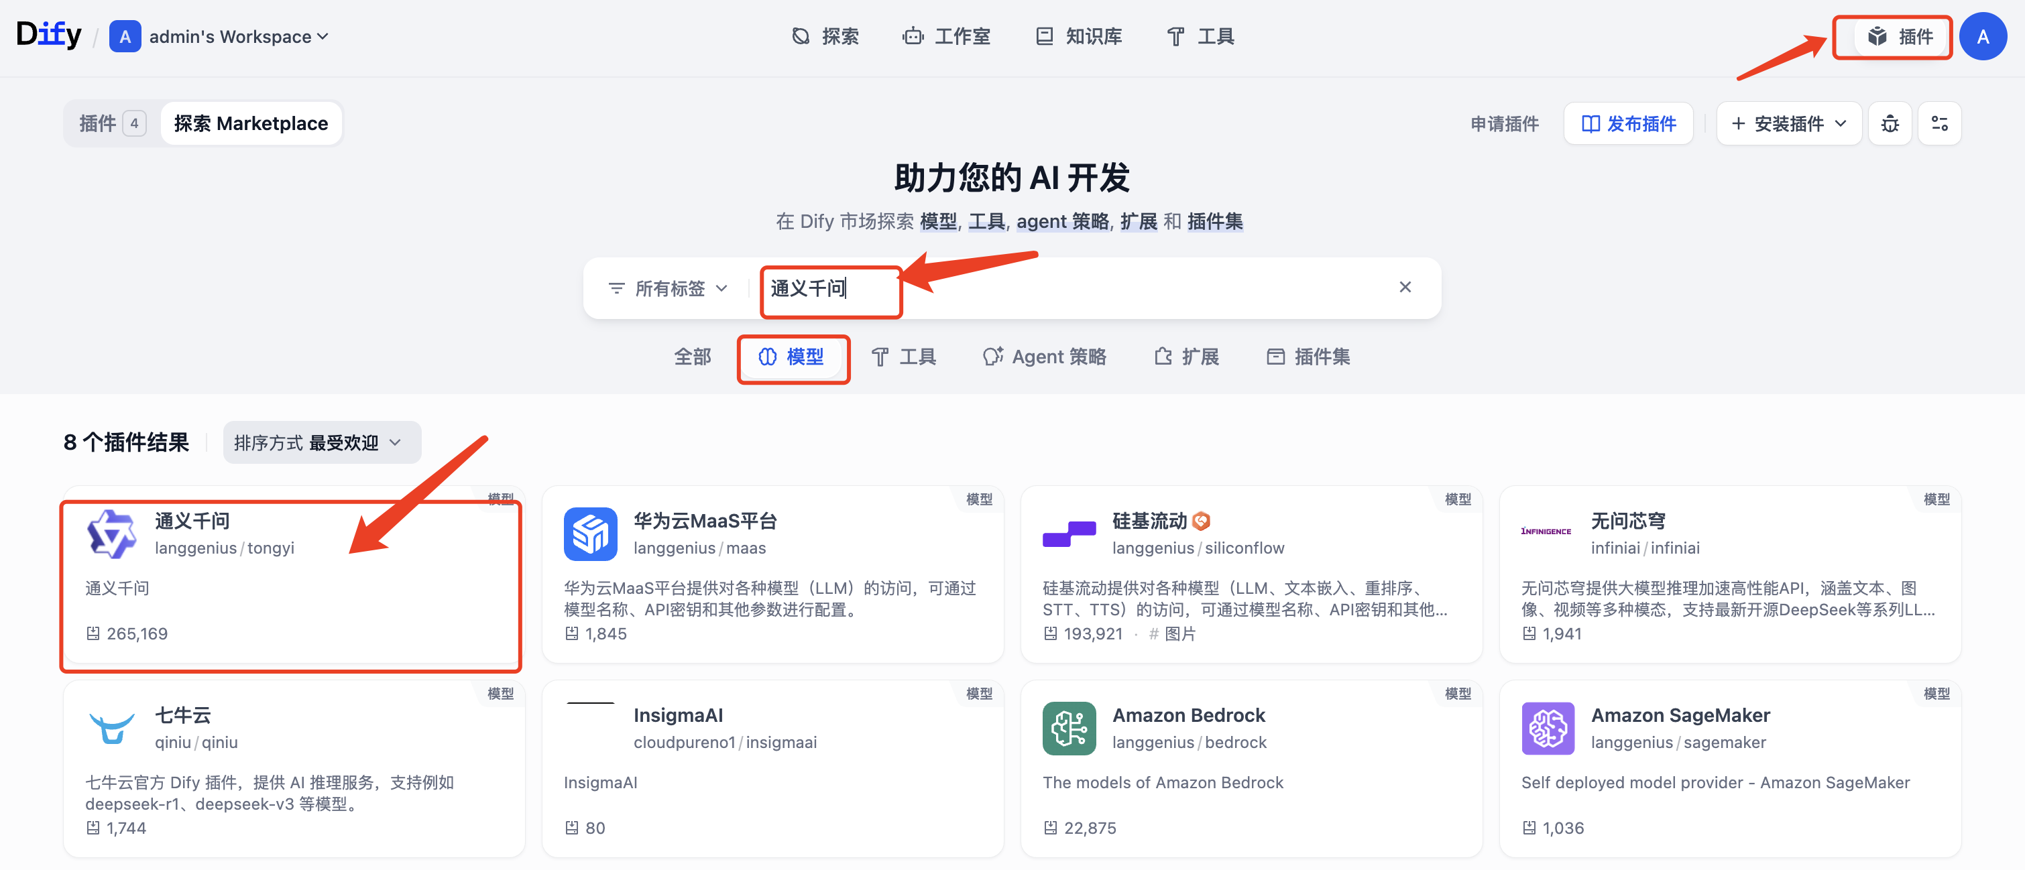Open the Amazon Bedrock card title
Screen dimensions: 2025x870
click(1189, 715)
